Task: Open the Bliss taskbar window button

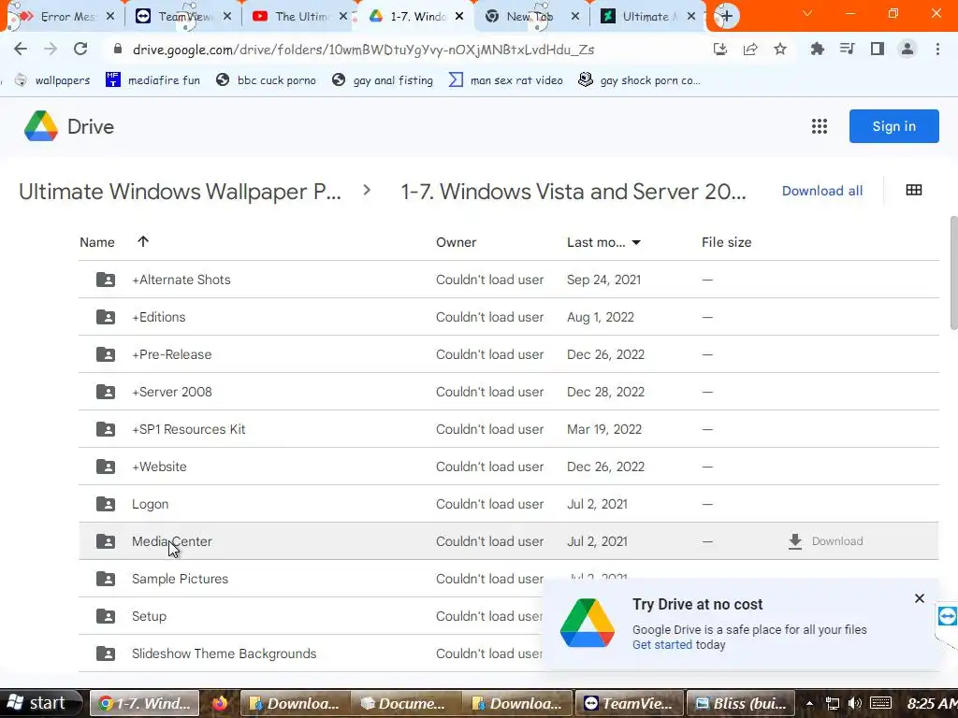Action: [x=741, y=703]
